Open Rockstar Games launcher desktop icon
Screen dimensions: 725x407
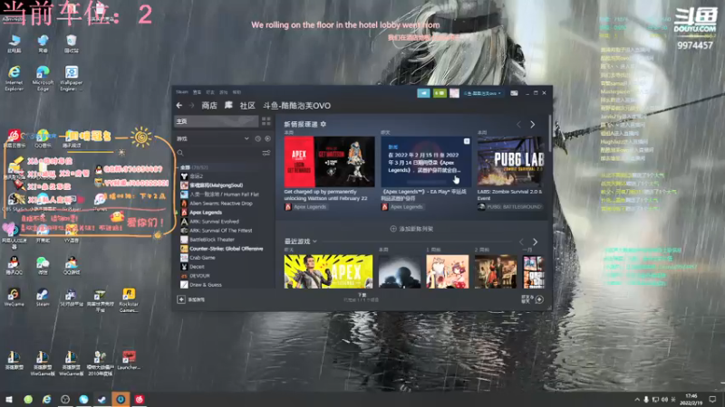[x=129, y=300]
